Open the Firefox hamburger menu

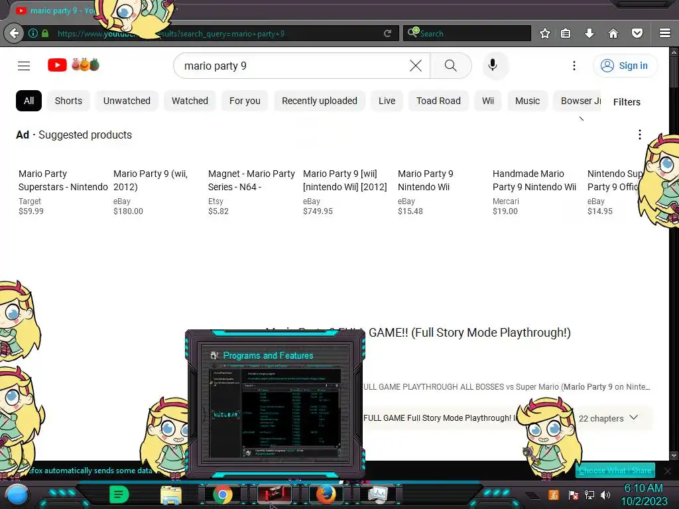(x=665, y=33)
